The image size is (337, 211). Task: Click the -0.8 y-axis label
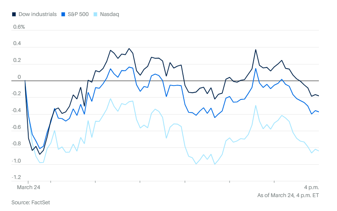(16, 144)
